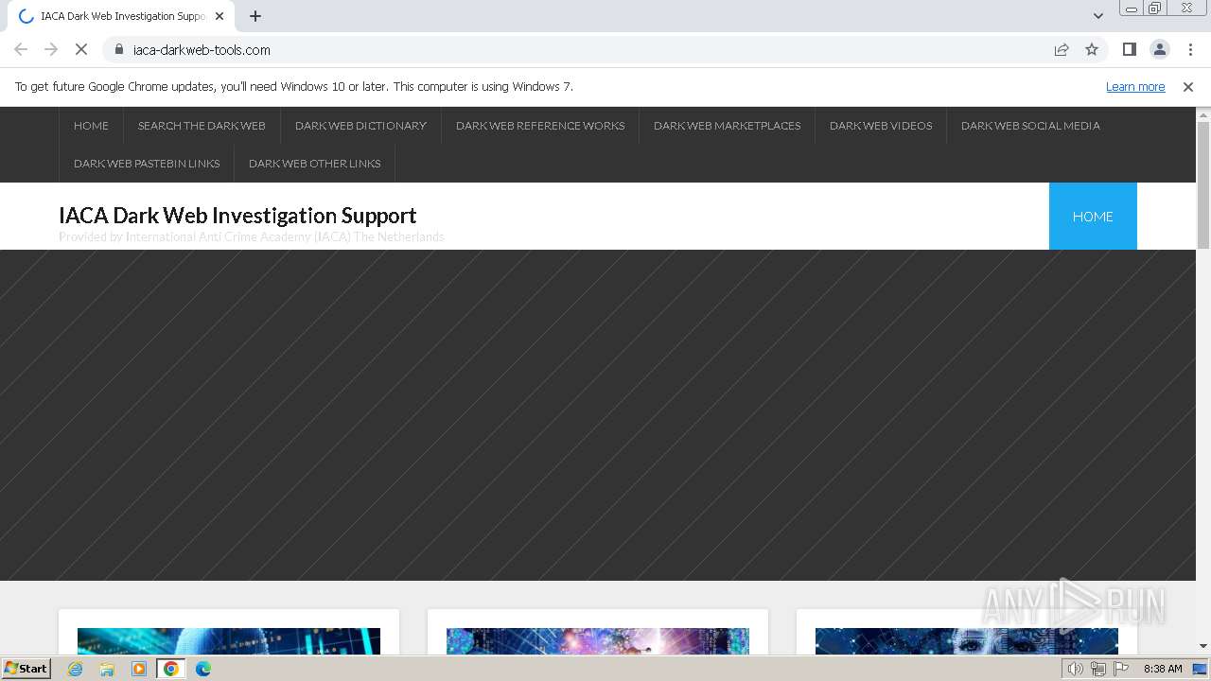This screenshot has height=681, width=1211.
Task: Open the Chrome side panel icon
Action: pos(1130,49)
